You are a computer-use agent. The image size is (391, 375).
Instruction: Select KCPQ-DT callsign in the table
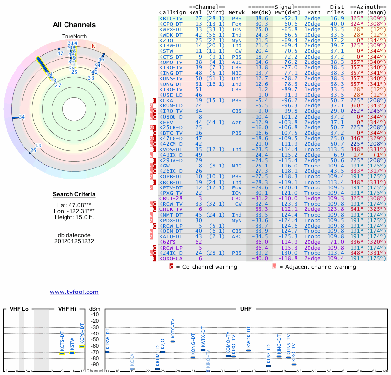(171, 23)
